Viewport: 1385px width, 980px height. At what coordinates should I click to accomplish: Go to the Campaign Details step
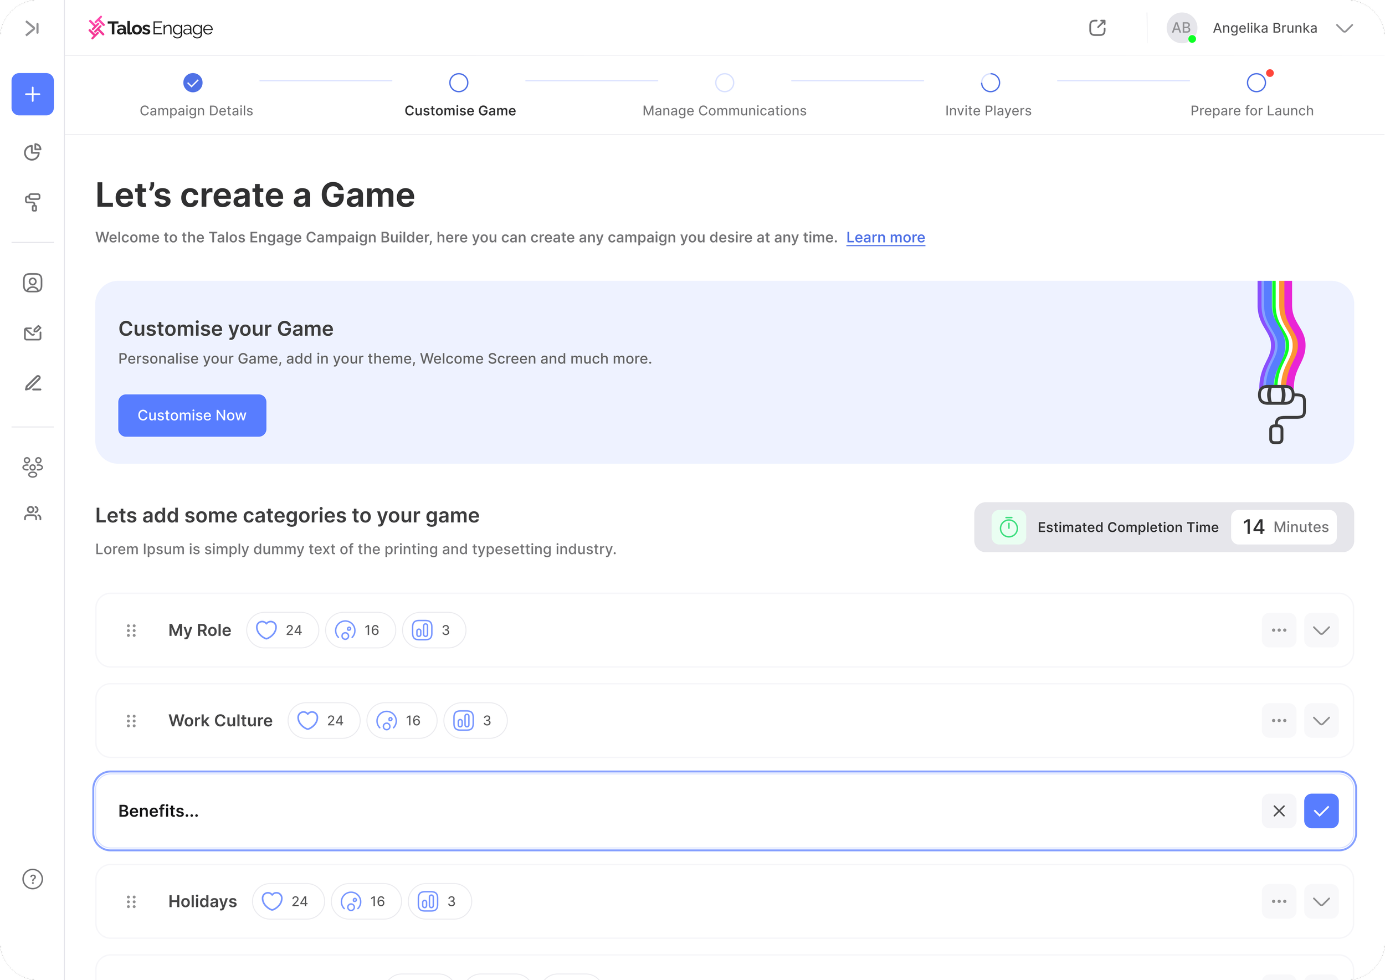coord(196,95)
